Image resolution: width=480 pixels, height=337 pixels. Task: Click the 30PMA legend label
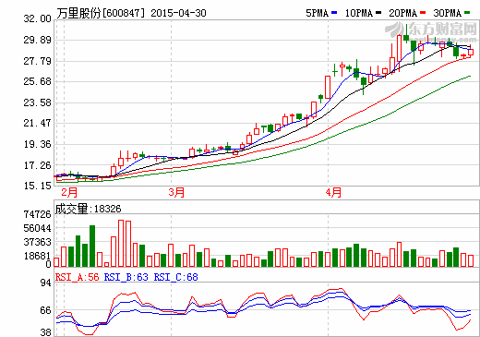pos(447,13)
